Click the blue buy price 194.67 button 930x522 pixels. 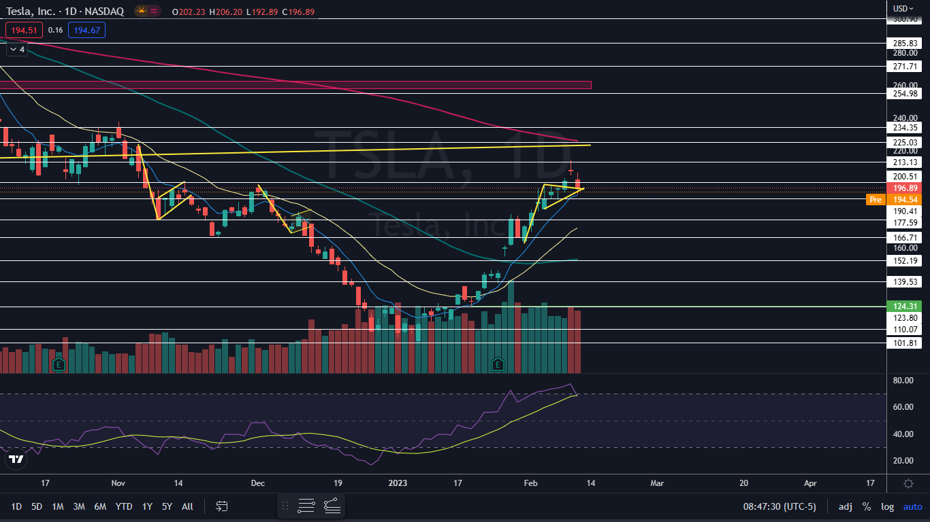tap(86, 30)
